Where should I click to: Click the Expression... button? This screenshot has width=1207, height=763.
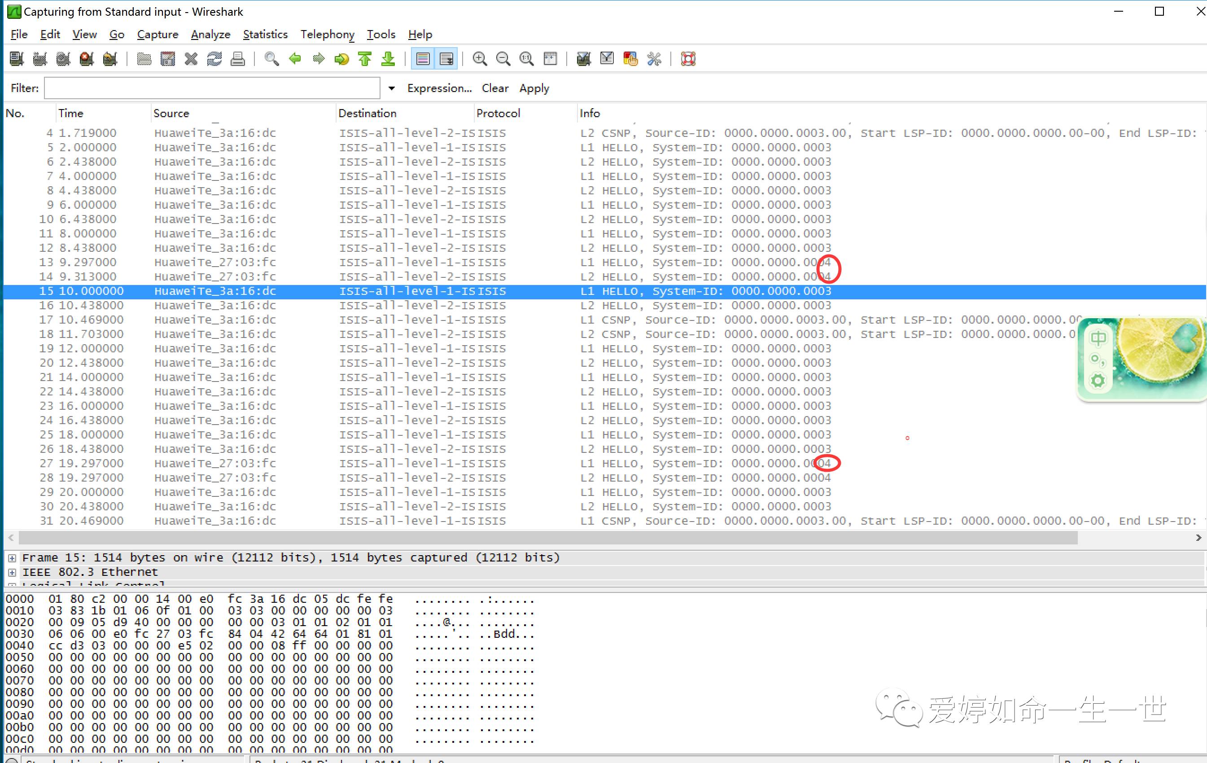(439, 88)
